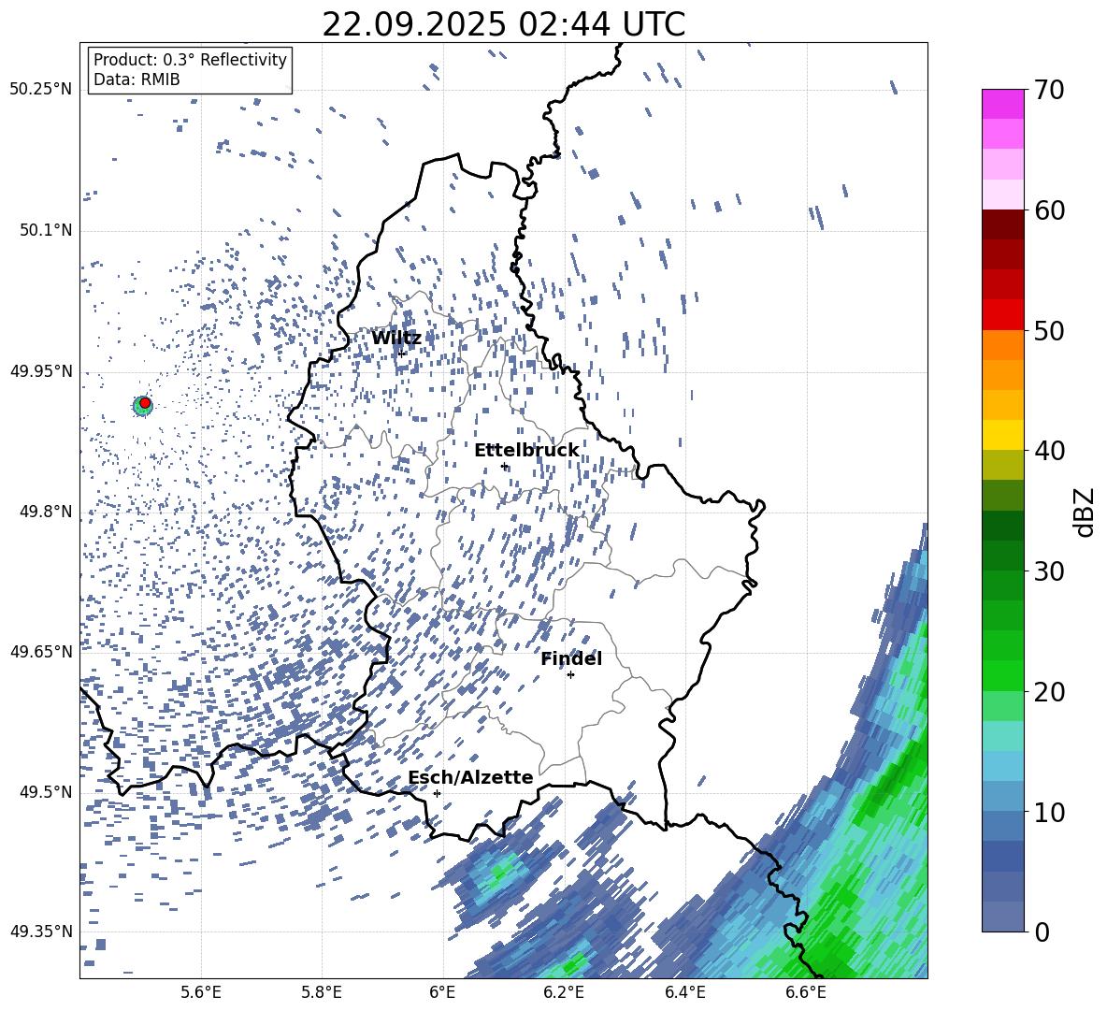
Task: Click the Findel cross location marker
Action: (570, 675)
